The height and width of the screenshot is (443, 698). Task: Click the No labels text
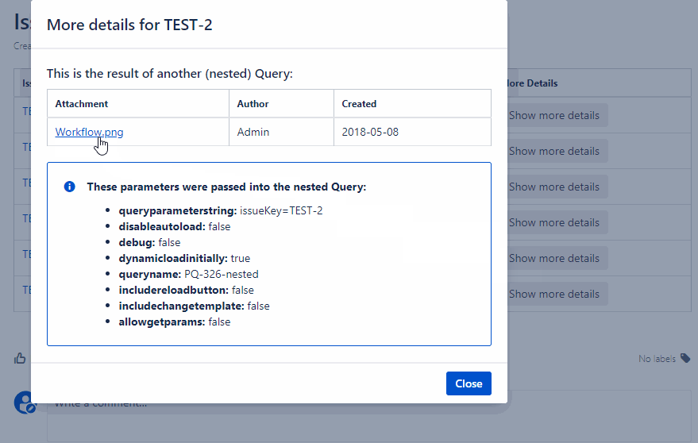click(658, 359)
